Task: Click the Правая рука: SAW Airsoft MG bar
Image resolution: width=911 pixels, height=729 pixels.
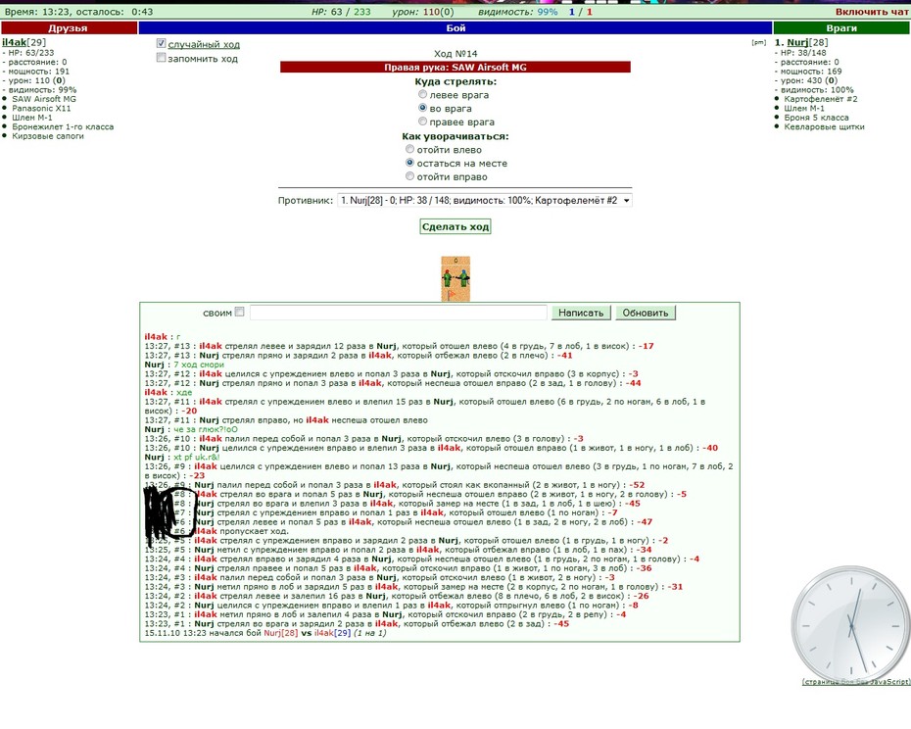Action: point(455,68)
